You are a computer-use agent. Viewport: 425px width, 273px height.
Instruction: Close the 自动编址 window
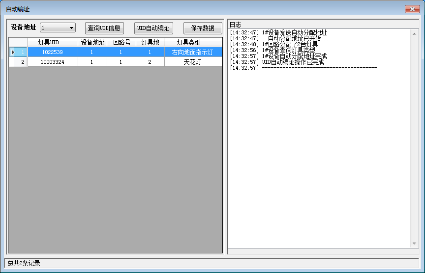point(411,9)
